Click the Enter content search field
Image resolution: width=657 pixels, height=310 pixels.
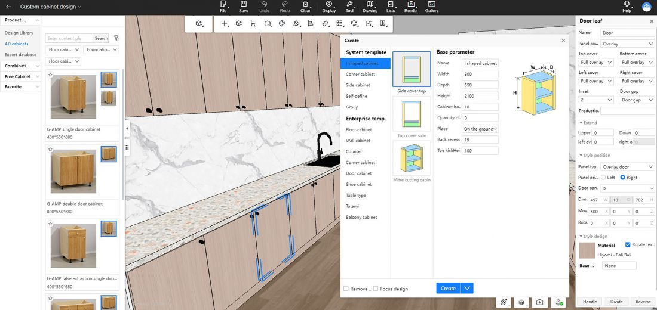coord(69,38)
